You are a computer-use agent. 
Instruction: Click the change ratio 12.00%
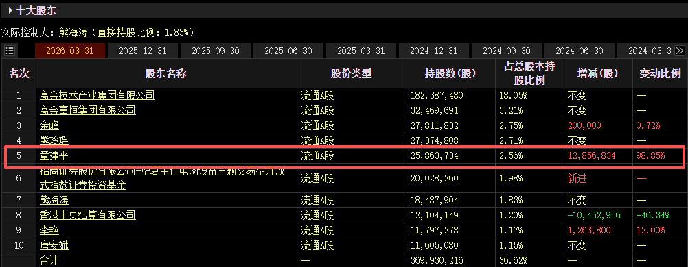(651, 230)
